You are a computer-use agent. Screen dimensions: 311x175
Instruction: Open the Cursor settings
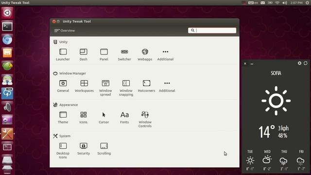(x=104, y=118)
